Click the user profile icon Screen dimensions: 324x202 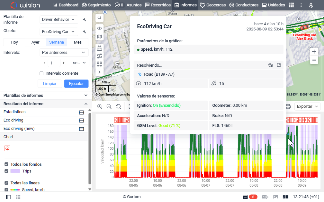pos(311,5)
